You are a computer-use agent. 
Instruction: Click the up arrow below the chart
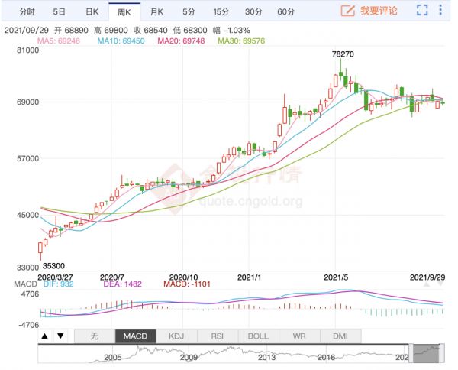(45, 336)
